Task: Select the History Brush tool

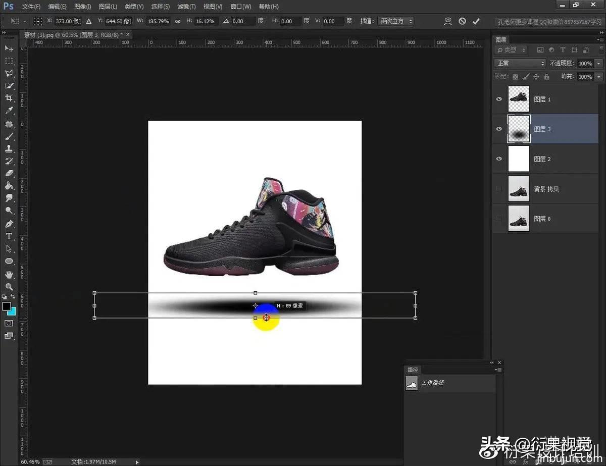Action: pos(9,161)
